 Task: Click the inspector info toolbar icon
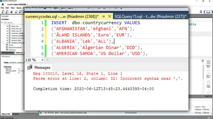coord(12,12)
